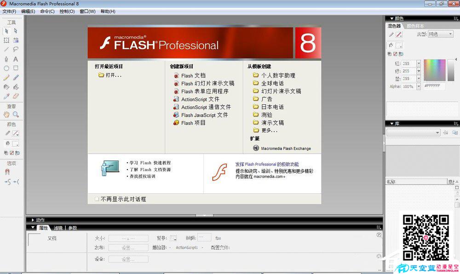Collapse the 库 panel
The image size is (460, 274).
[391, 124]
